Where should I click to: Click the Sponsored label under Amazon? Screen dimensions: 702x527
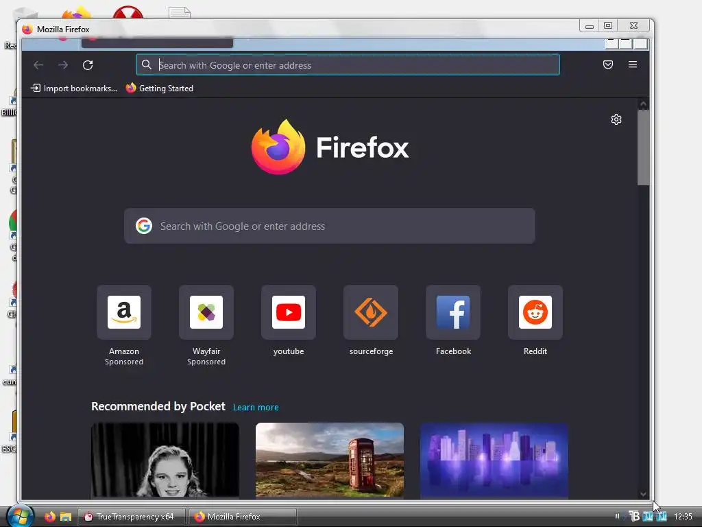[124, 362]
